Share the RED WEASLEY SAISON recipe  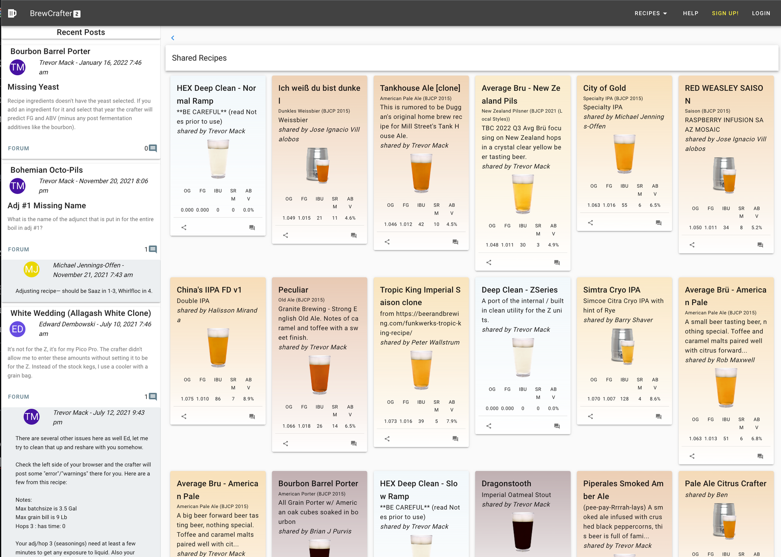(692, 245)
